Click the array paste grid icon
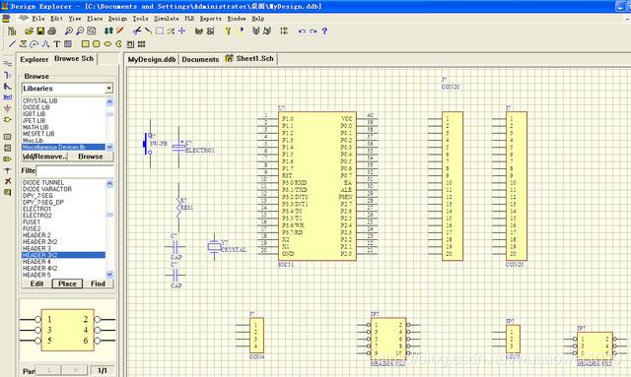 click(141, 44)
